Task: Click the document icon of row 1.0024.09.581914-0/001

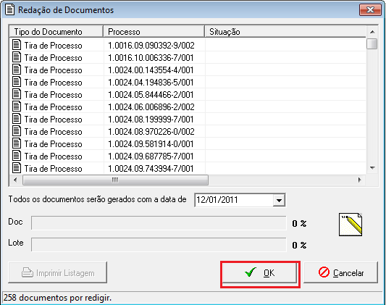Action: tap(17, 143)
